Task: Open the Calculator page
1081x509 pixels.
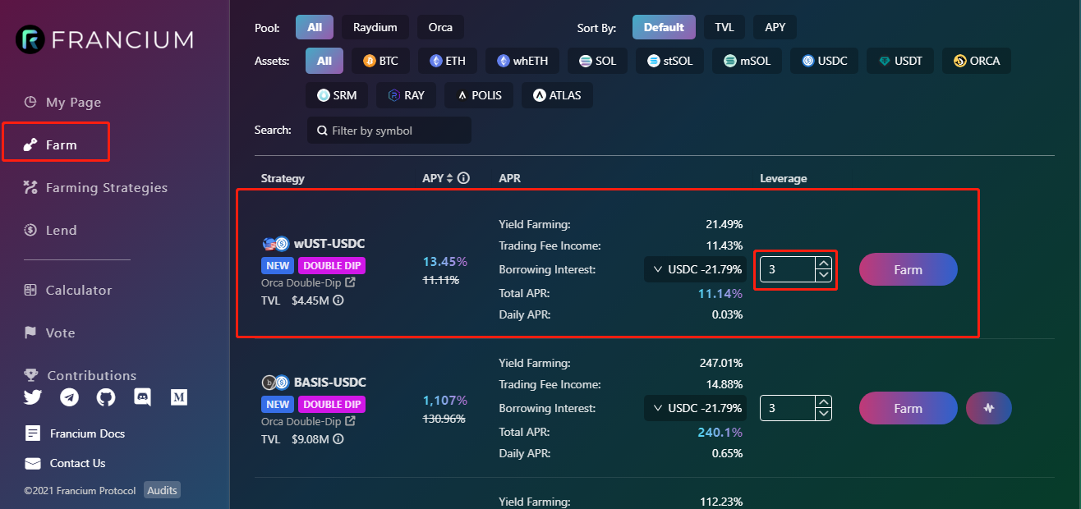Action: [x=67, y=291]
